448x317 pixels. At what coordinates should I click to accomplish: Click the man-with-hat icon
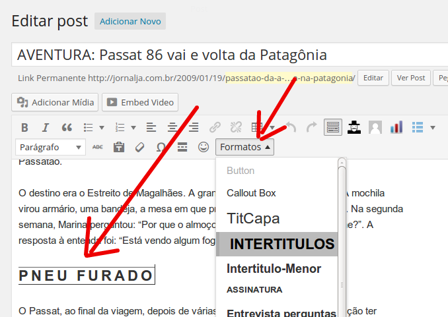pyautogui.click(x=354, y=127)
